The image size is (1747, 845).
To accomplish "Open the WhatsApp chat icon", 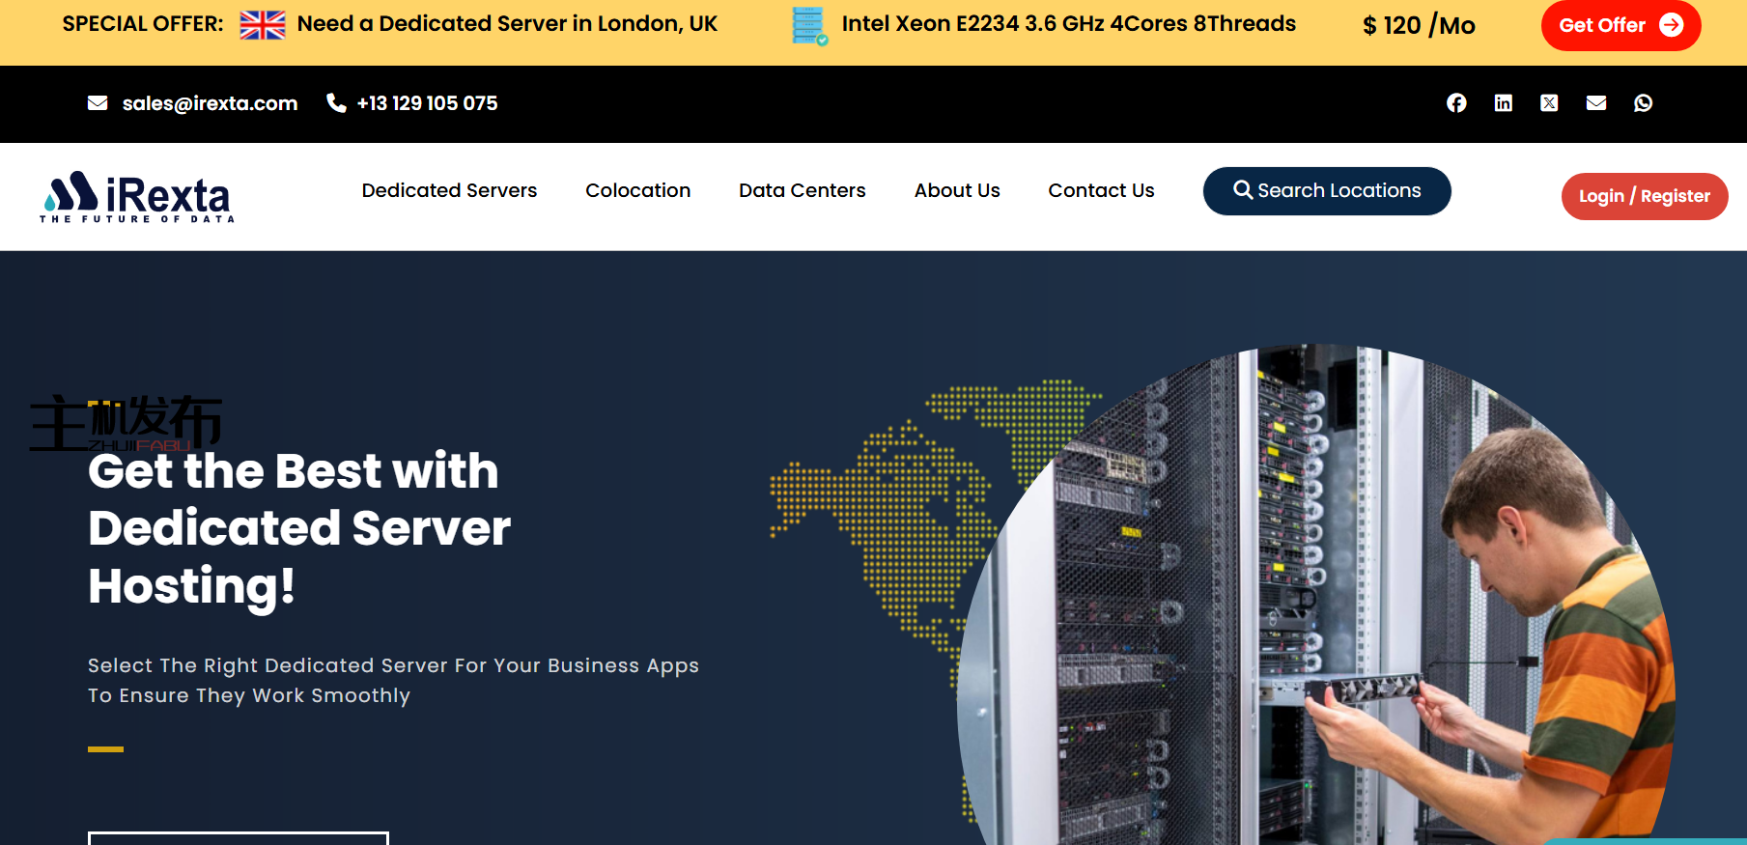I will (x=1643, y=103).
